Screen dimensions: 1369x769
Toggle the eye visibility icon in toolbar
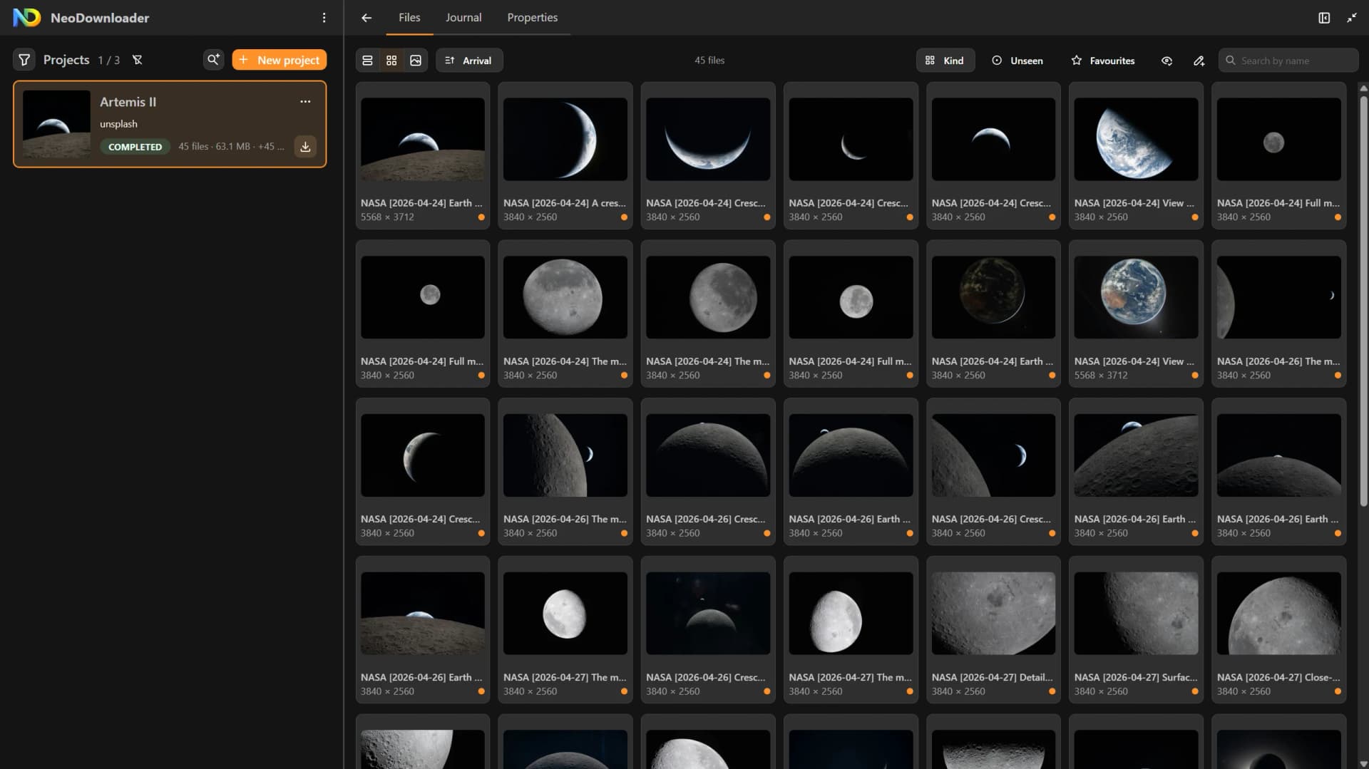(1167, 61)
